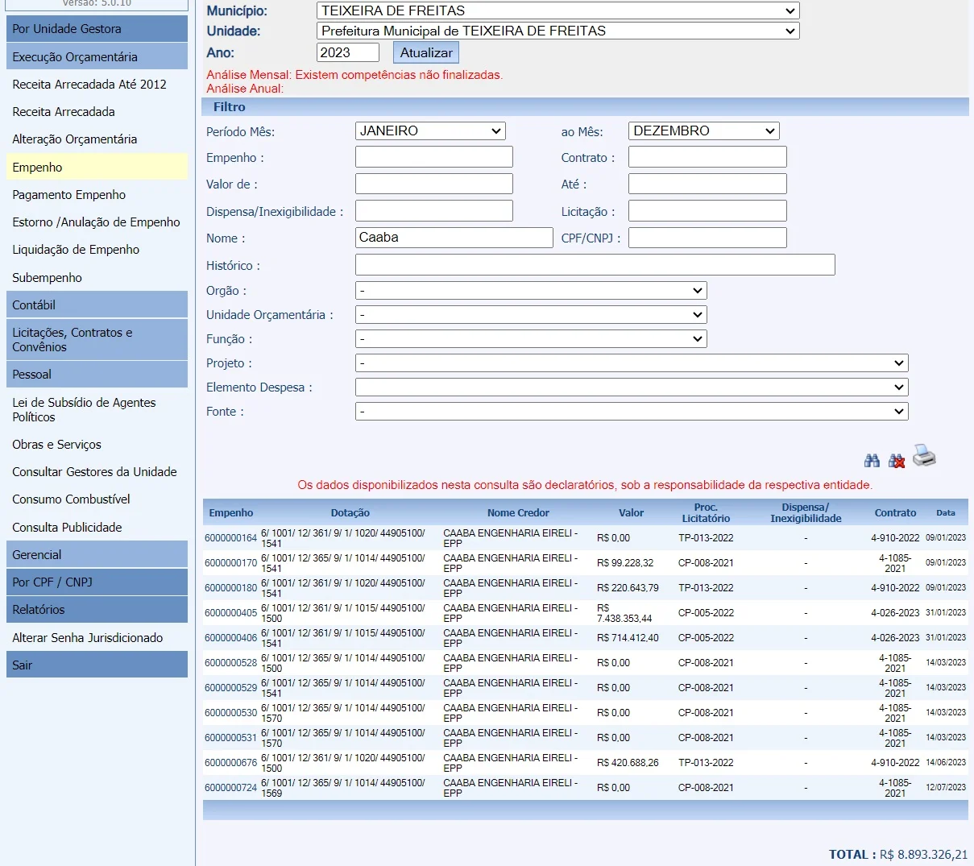Expand the Elemento Despesa dropdown
The image size is (974, 866).
[x=631, y=387]
